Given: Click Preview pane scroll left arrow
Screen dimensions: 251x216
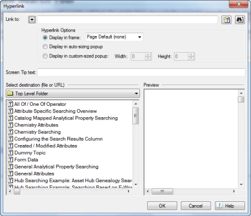Looking at the screenshot, I should 148,191.
